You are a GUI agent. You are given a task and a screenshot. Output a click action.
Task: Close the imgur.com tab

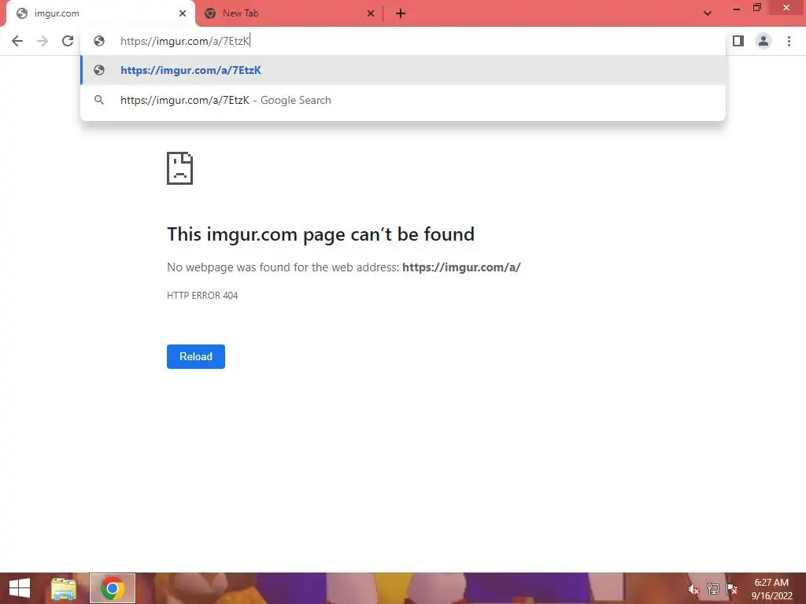tap(183, 14)
